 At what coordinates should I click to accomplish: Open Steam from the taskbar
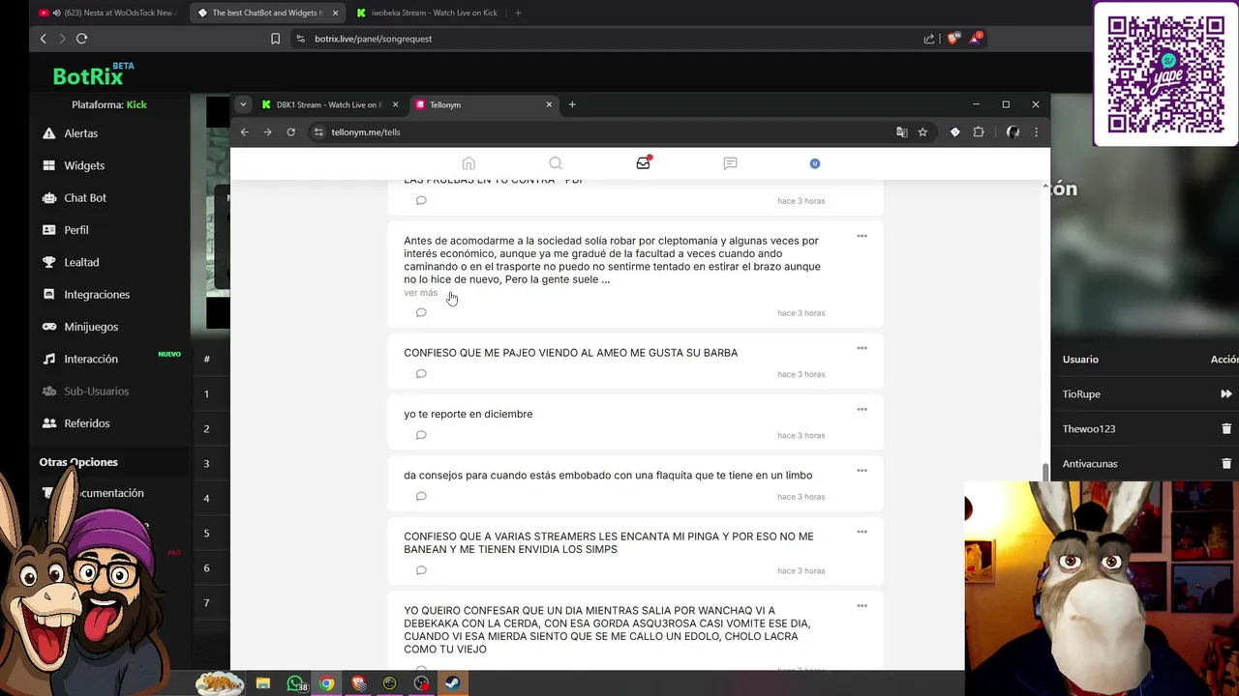tap(452, 683)
